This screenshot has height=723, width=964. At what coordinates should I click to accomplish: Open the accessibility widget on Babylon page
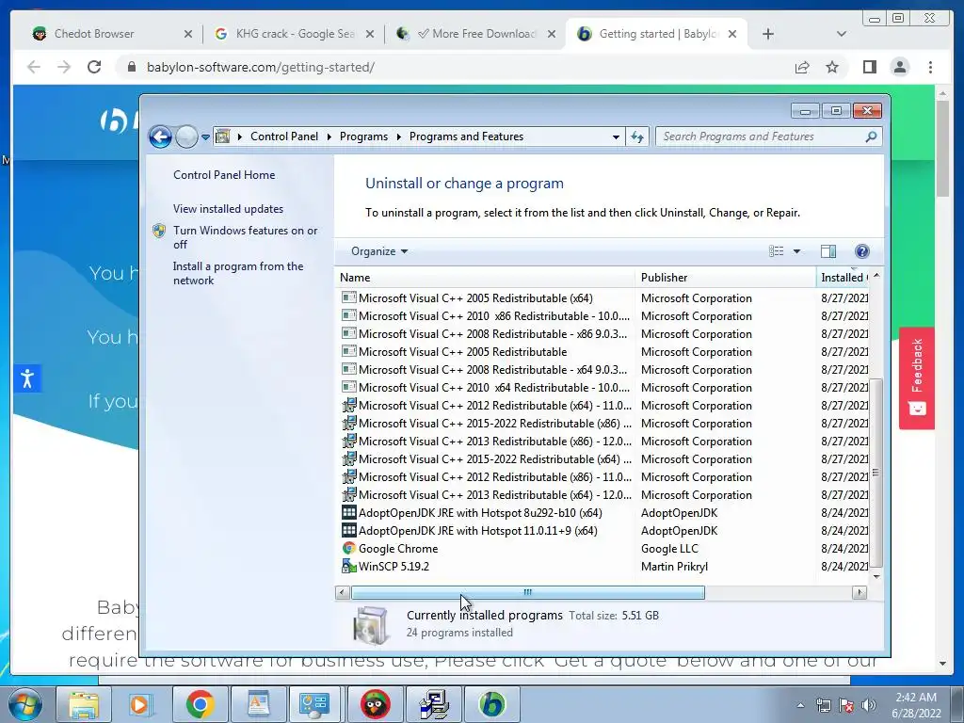[x=27, y=378]
